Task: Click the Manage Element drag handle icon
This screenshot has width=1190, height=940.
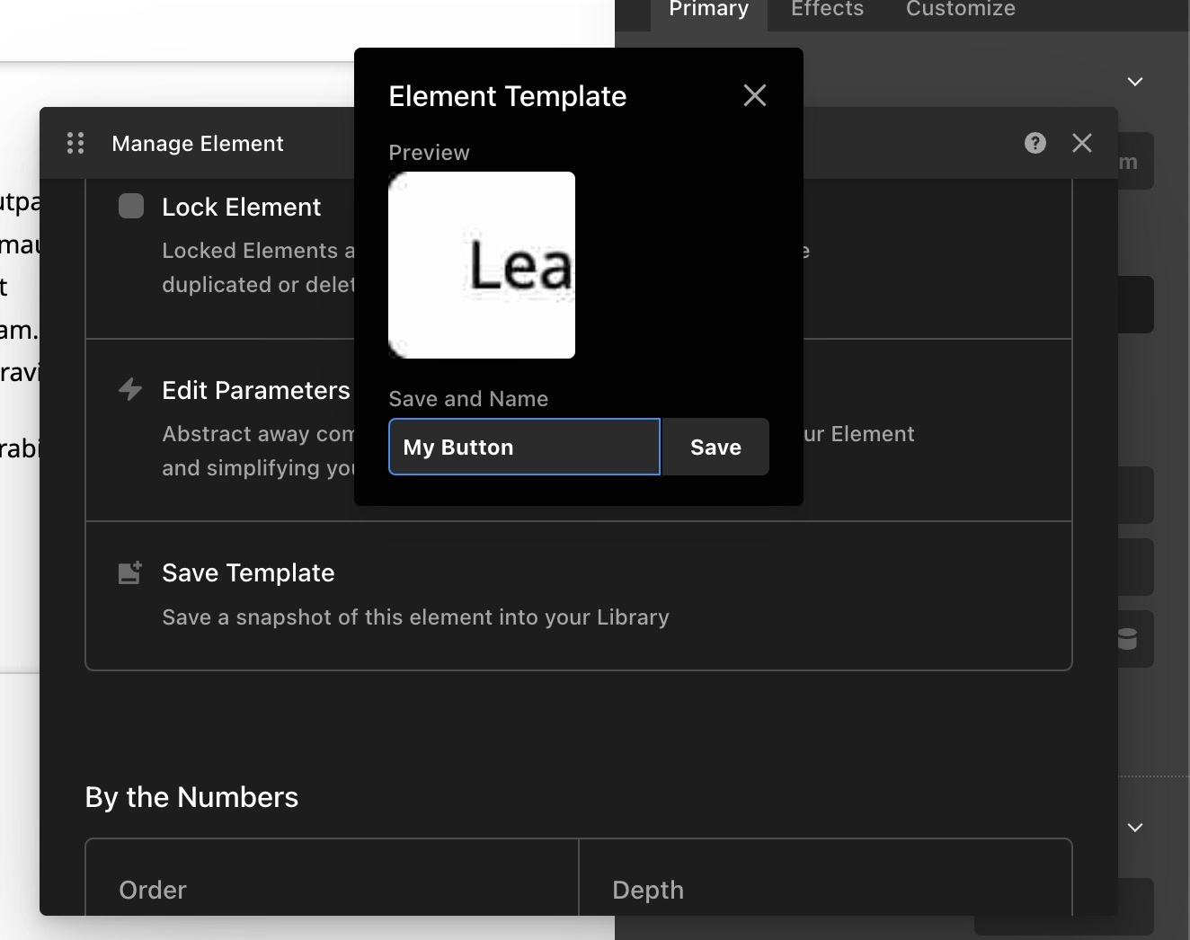Action: click(75, 144)
